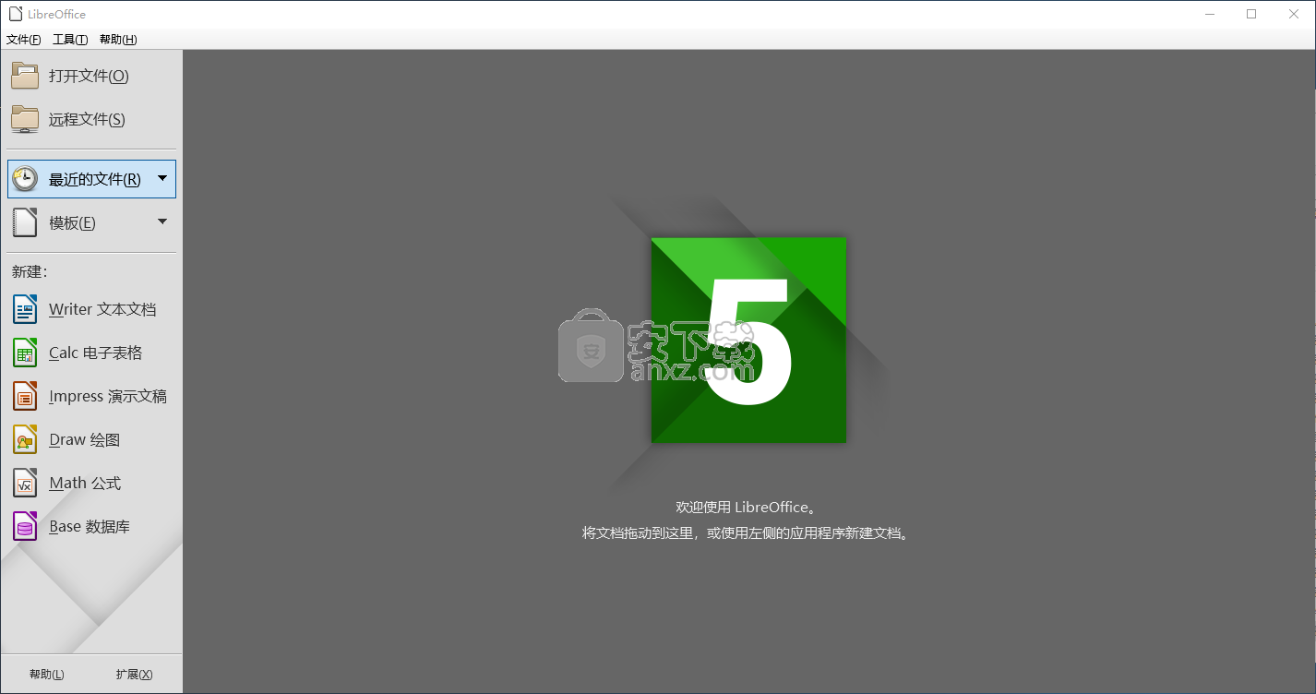
Task: Click the Math formula icon
Action: tap(25, 483)
